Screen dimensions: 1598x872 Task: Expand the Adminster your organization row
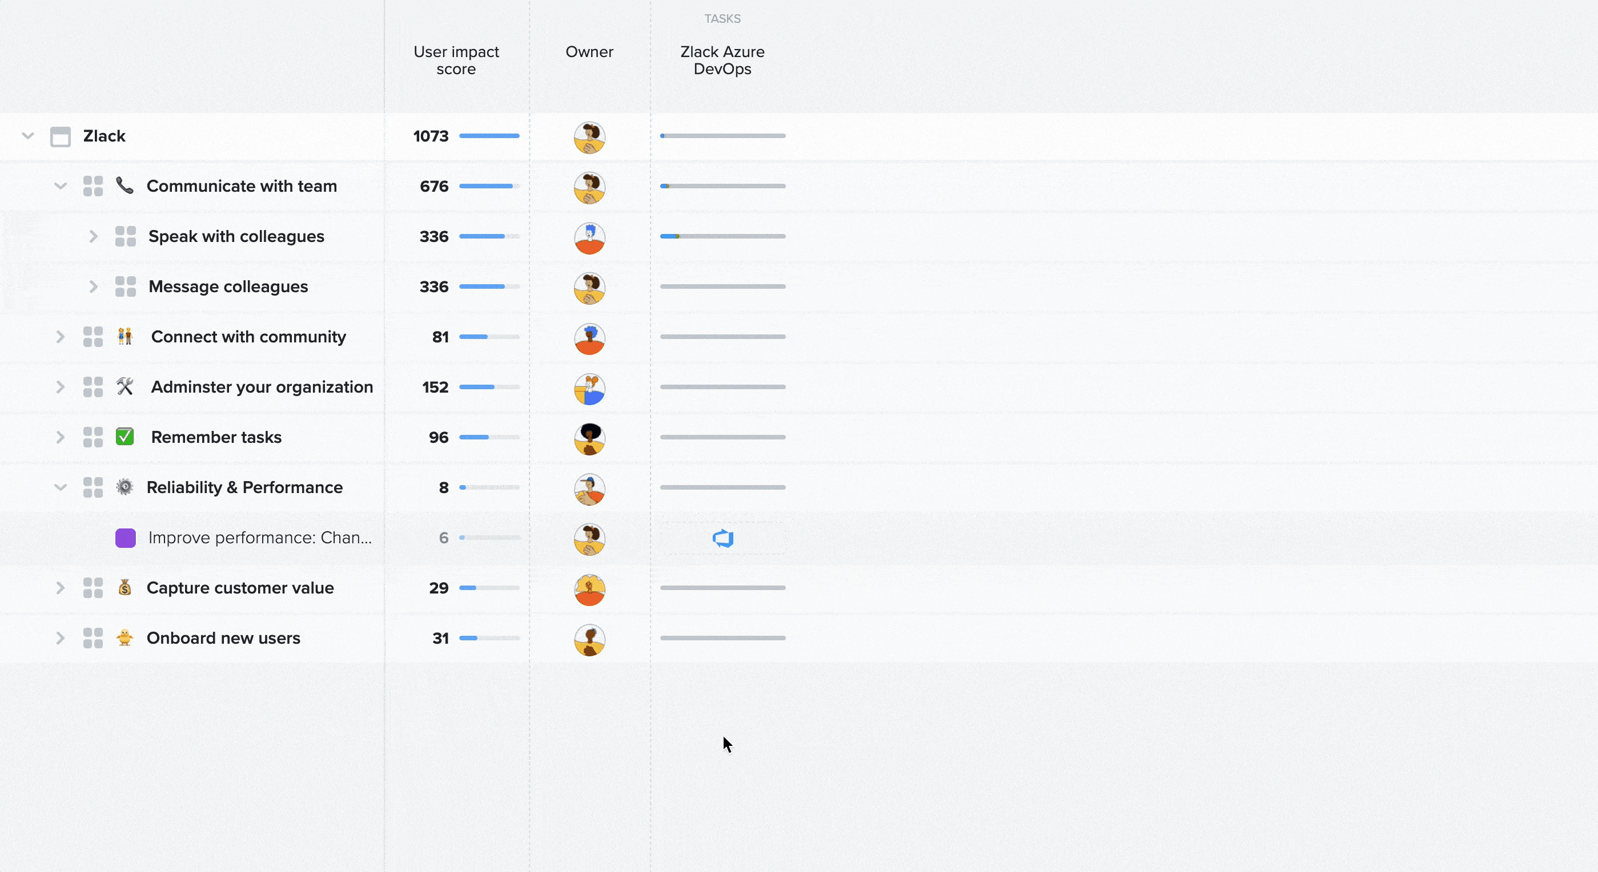pos(60,387)
